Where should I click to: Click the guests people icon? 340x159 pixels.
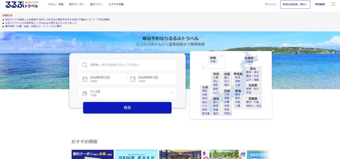(x=85, y=93)
